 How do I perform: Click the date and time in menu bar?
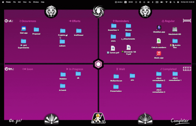[187, 2]
